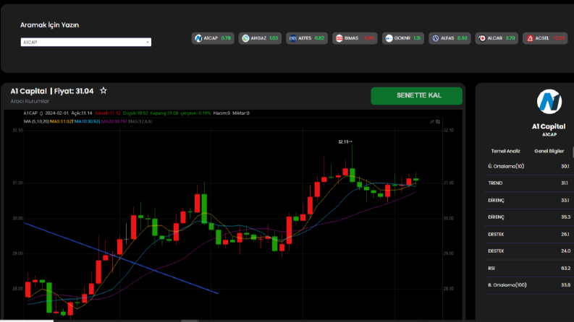Viewport: 574px width, 322px height.
Task: Click the BIMAS logo icon
Action: pyautogui.click(x=339, y=38)
